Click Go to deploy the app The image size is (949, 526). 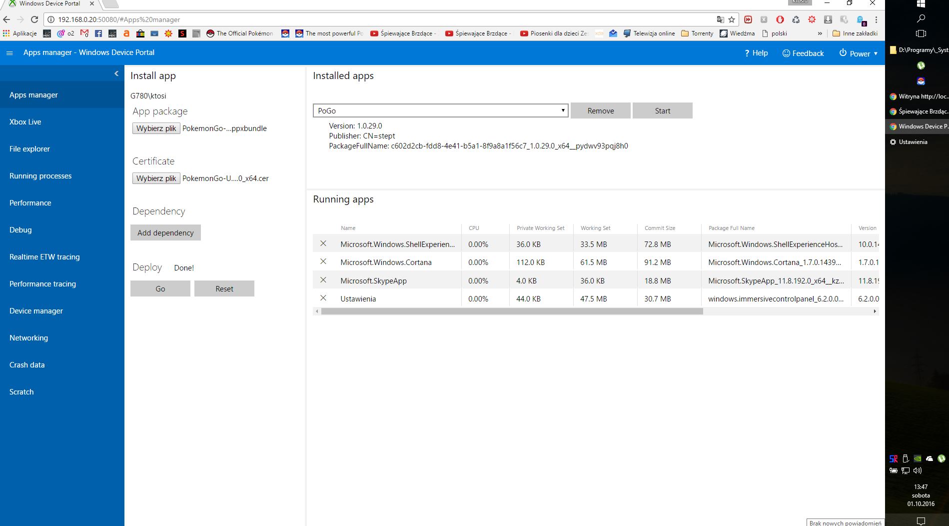(160, 288)
